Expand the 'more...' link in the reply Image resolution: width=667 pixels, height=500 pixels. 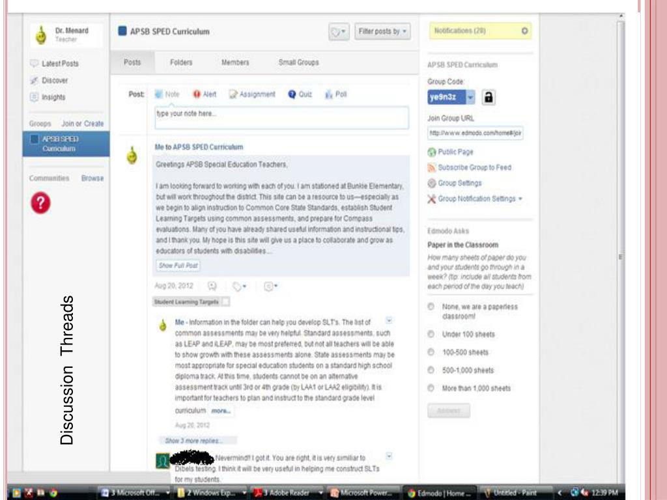[x=221, y=411]
